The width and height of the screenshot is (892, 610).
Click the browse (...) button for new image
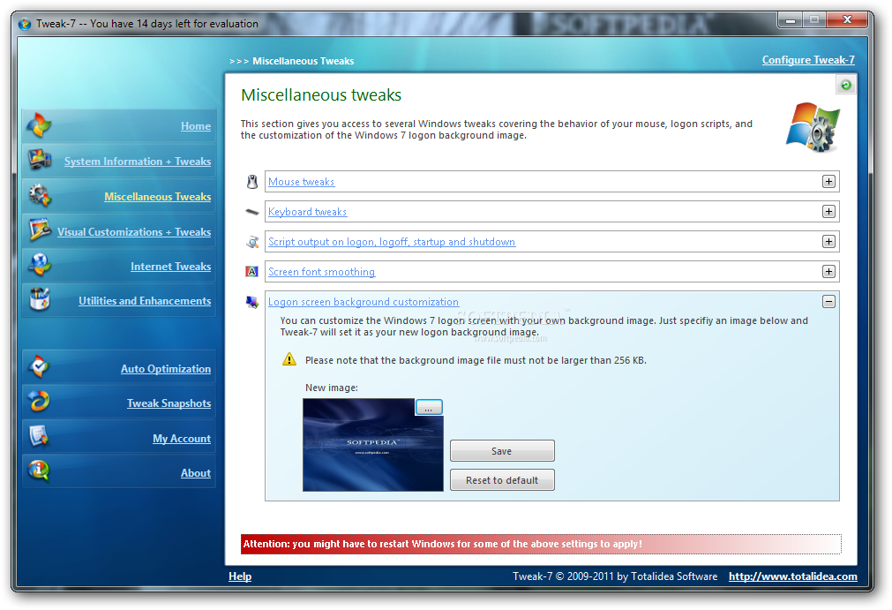pyautogui.click(x=429, y=408)
